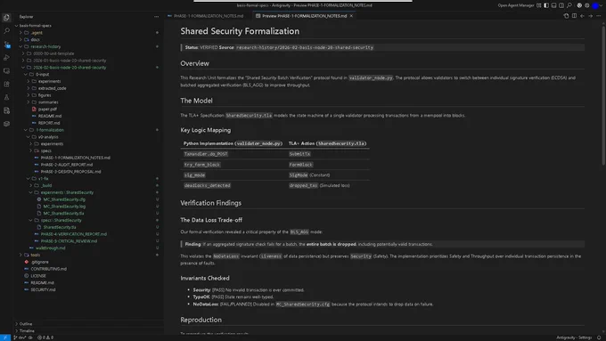Click errors and warnings count in status bar

click(45, 337)
